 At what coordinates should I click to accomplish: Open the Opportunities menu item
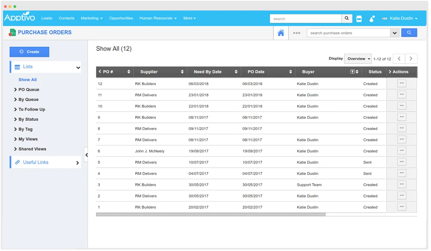121,18
